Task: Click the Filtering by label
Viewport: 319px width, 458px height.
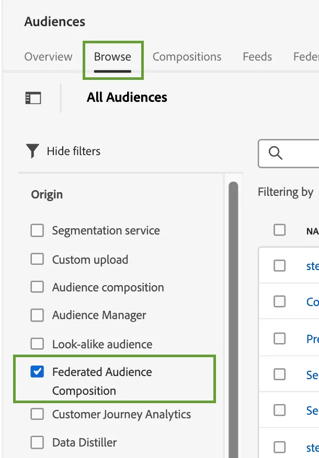Action: pos(286,192)
